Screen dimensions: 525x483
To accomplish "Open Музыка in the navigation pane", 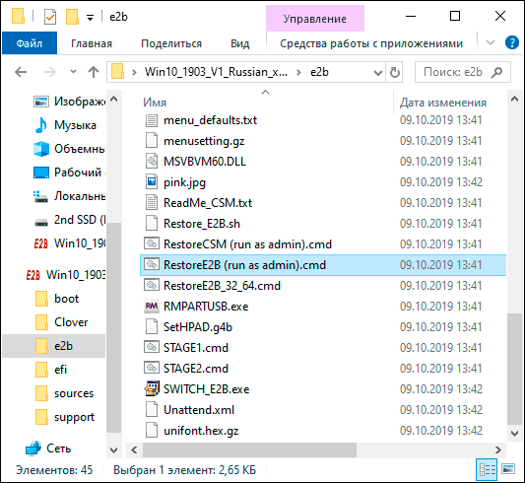I will 65,125.
